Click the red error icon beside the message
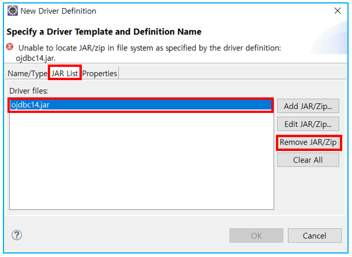 (10, 47)
